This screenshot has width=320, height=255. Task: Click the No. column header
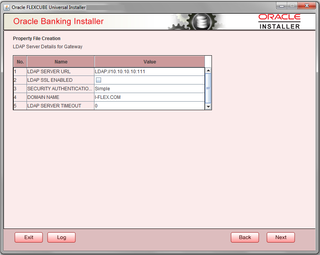click(x=20, y=62)
